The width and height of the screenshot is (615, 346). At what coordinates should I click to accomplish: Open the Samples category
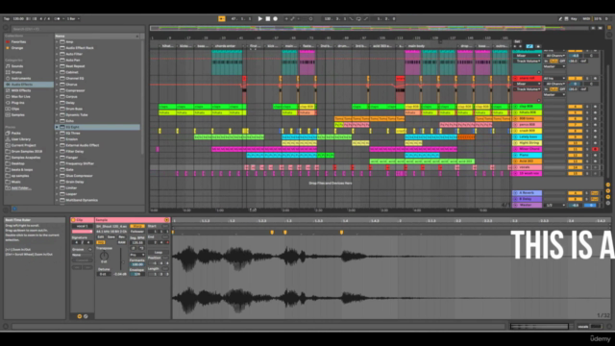17,115
